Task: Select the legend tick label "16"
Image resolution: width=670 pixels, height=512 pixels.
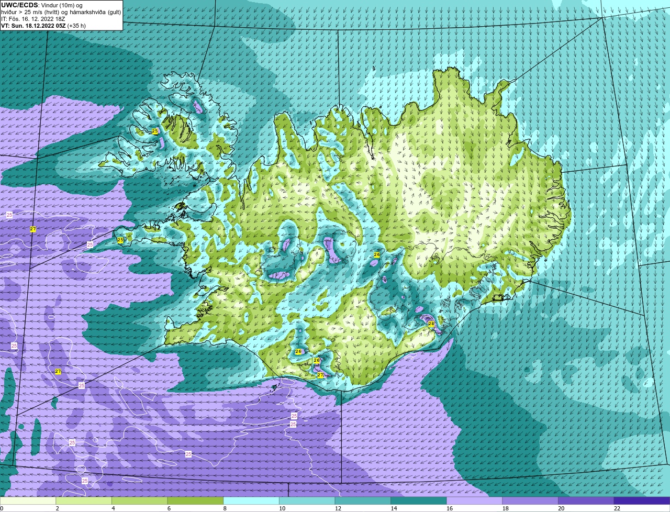Action: [450, 508]
